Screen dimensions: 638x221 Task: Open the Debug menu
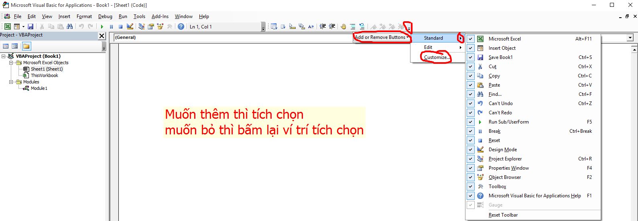105,16
